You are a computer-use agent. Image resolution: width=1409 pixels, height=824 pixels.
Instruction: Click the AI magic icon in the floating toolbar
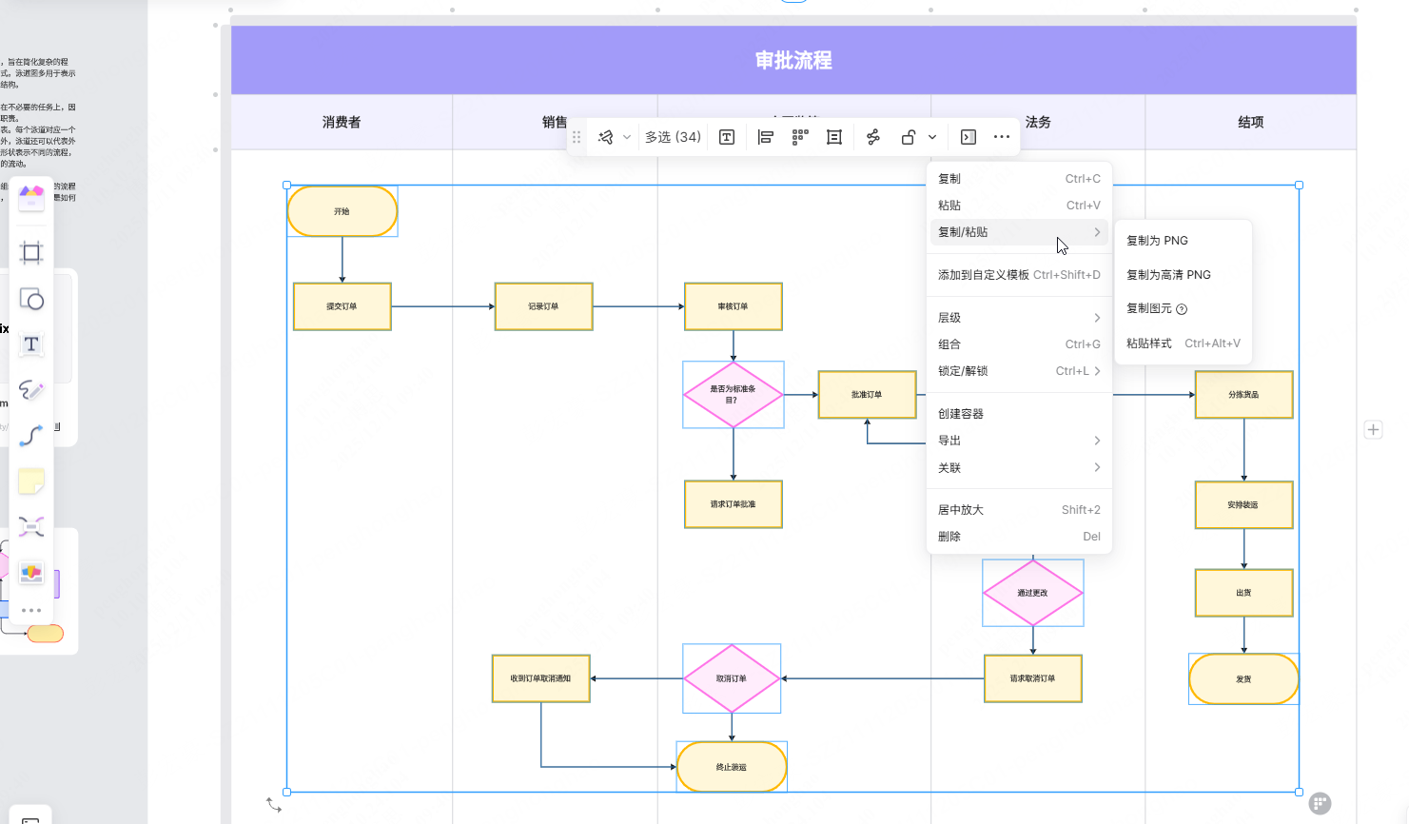point(606,137)
